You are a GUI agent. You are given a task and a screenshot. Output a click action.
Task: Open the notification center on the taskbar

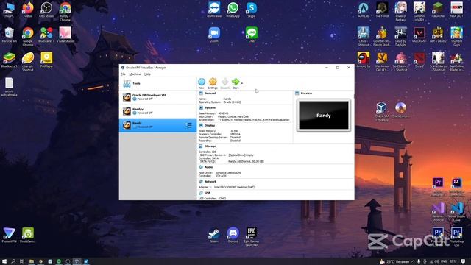point(463,261)
